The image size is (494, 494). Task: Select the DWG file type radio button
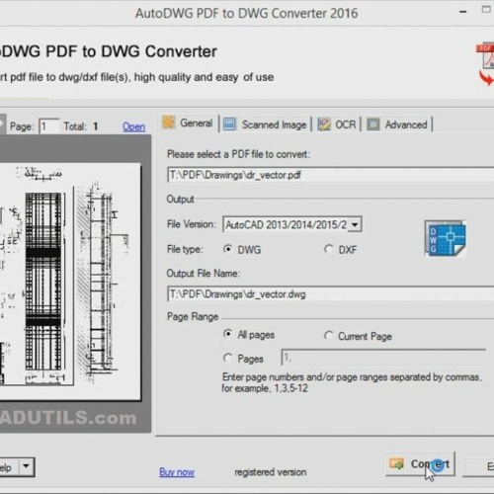(227, 249)
